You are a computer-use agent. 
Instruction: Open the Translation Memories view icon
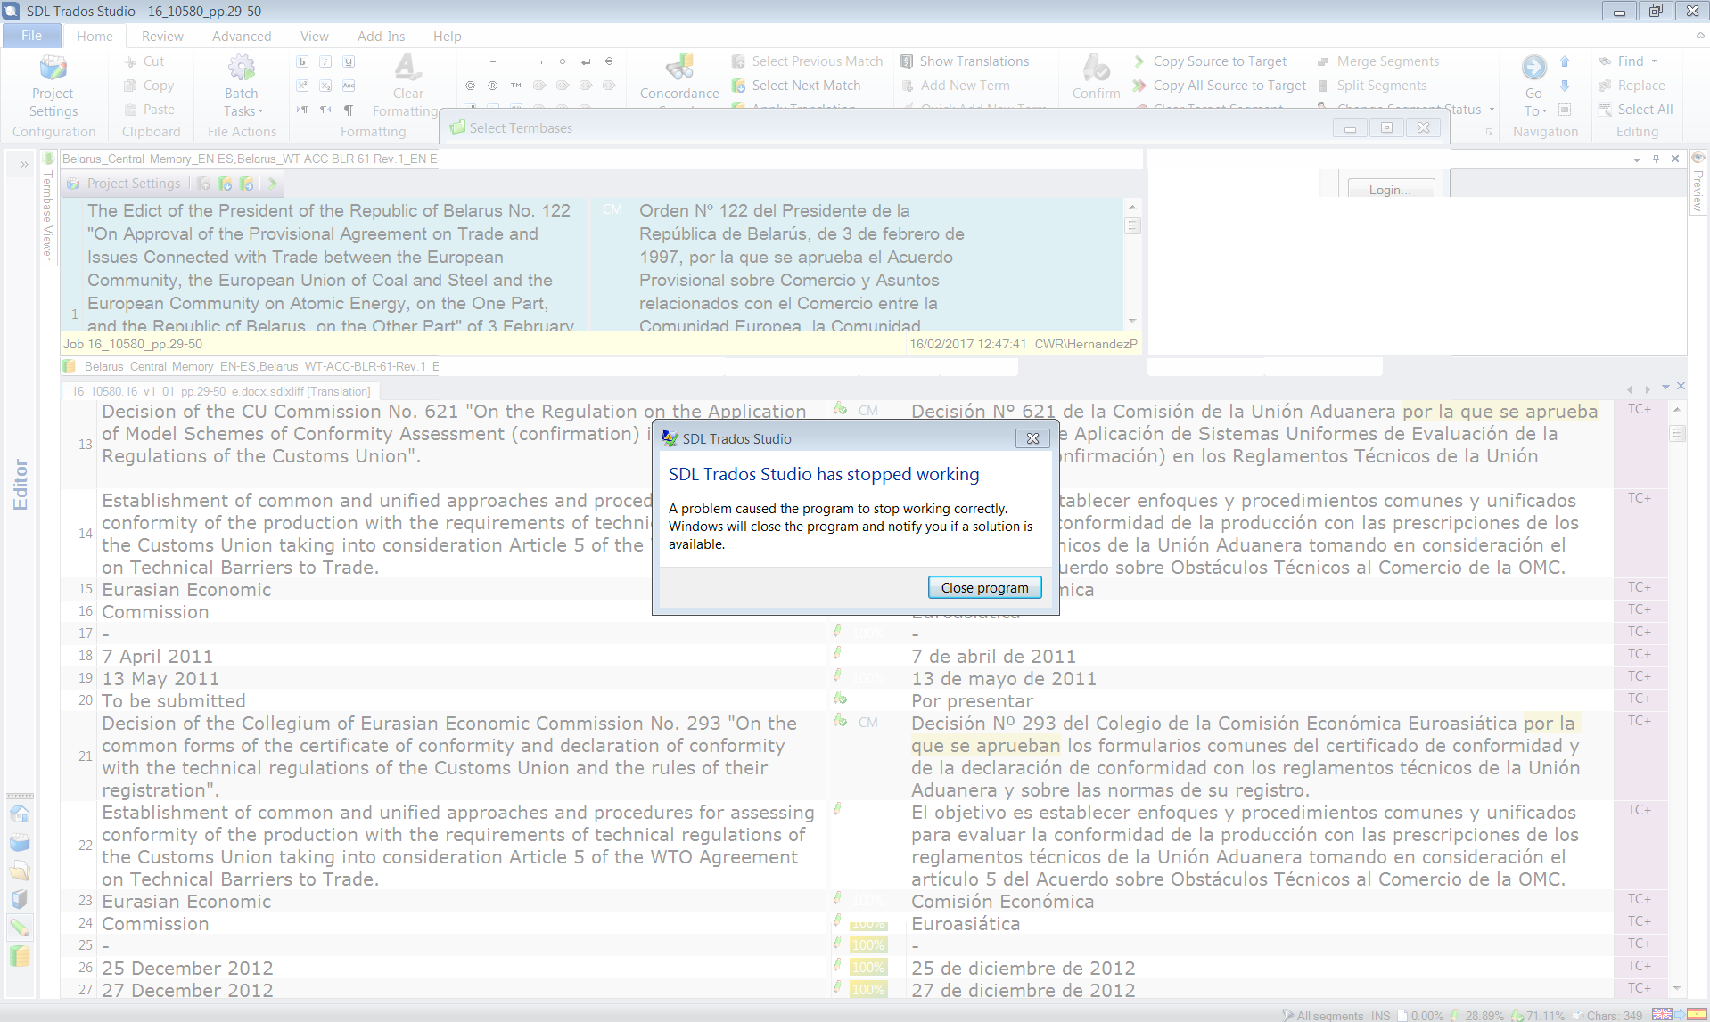point(20,957)
